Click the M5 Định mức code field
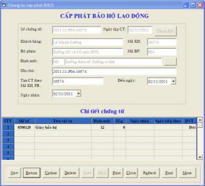 (x=58, y=62)
